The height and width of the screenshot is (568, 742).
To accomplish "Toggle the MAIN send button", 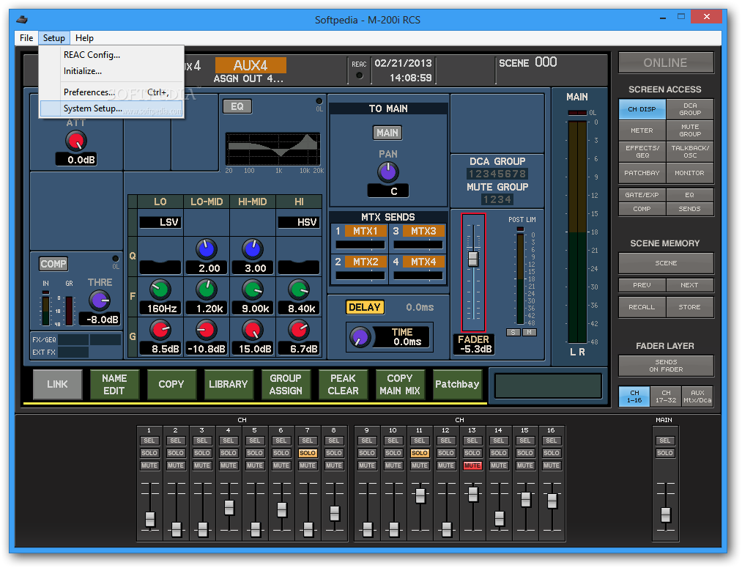I will [387, 133].
